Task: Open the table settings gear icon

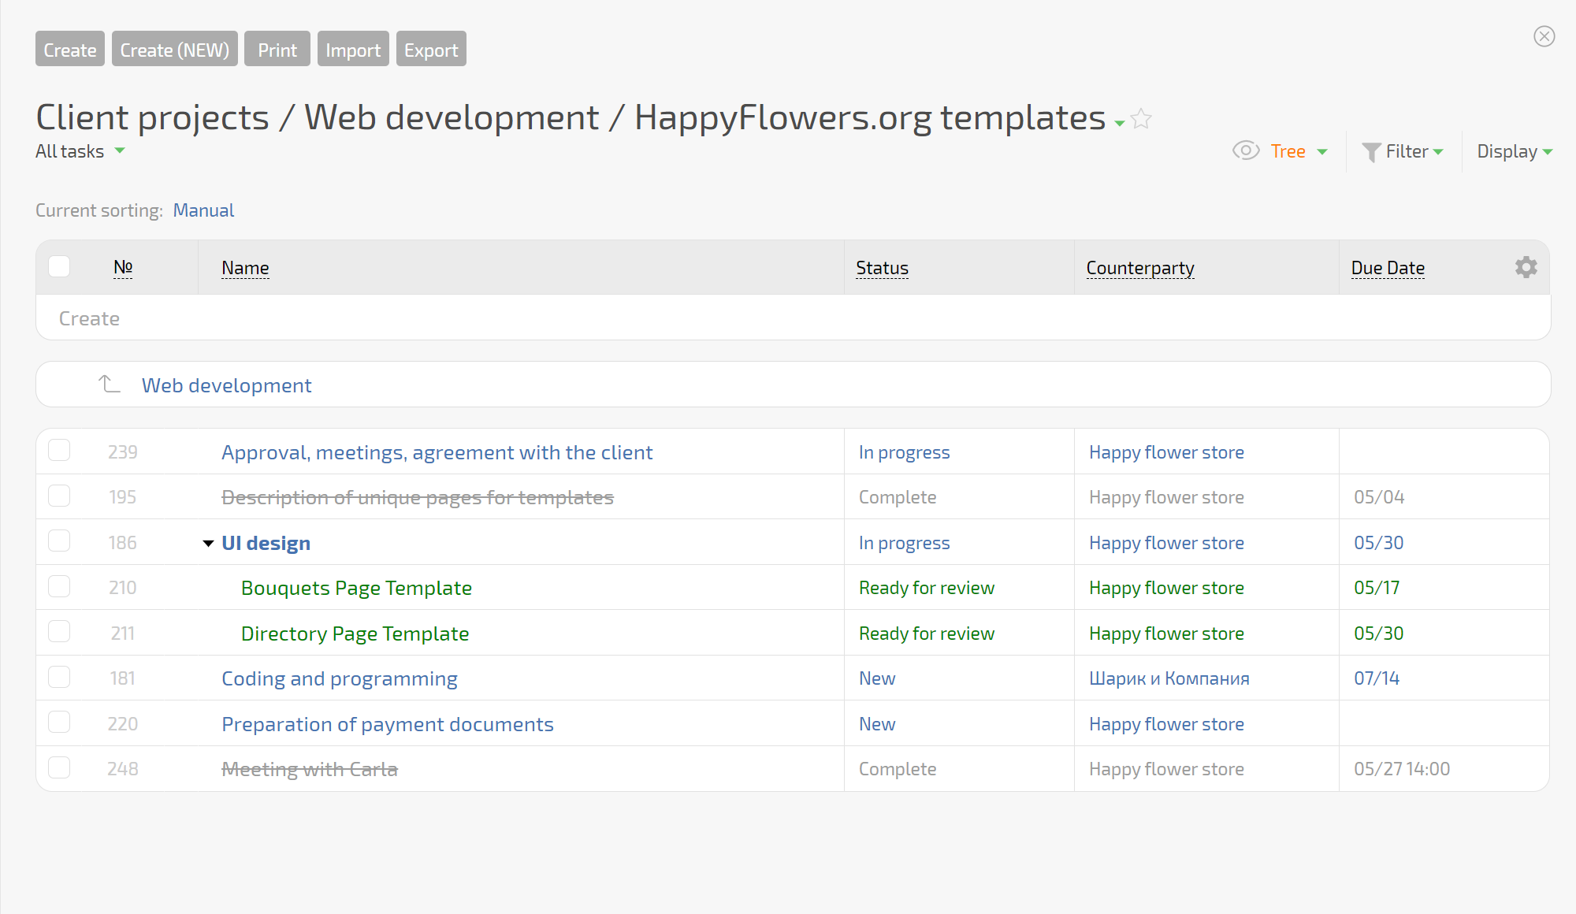Action: click(x=1526, y=268)
